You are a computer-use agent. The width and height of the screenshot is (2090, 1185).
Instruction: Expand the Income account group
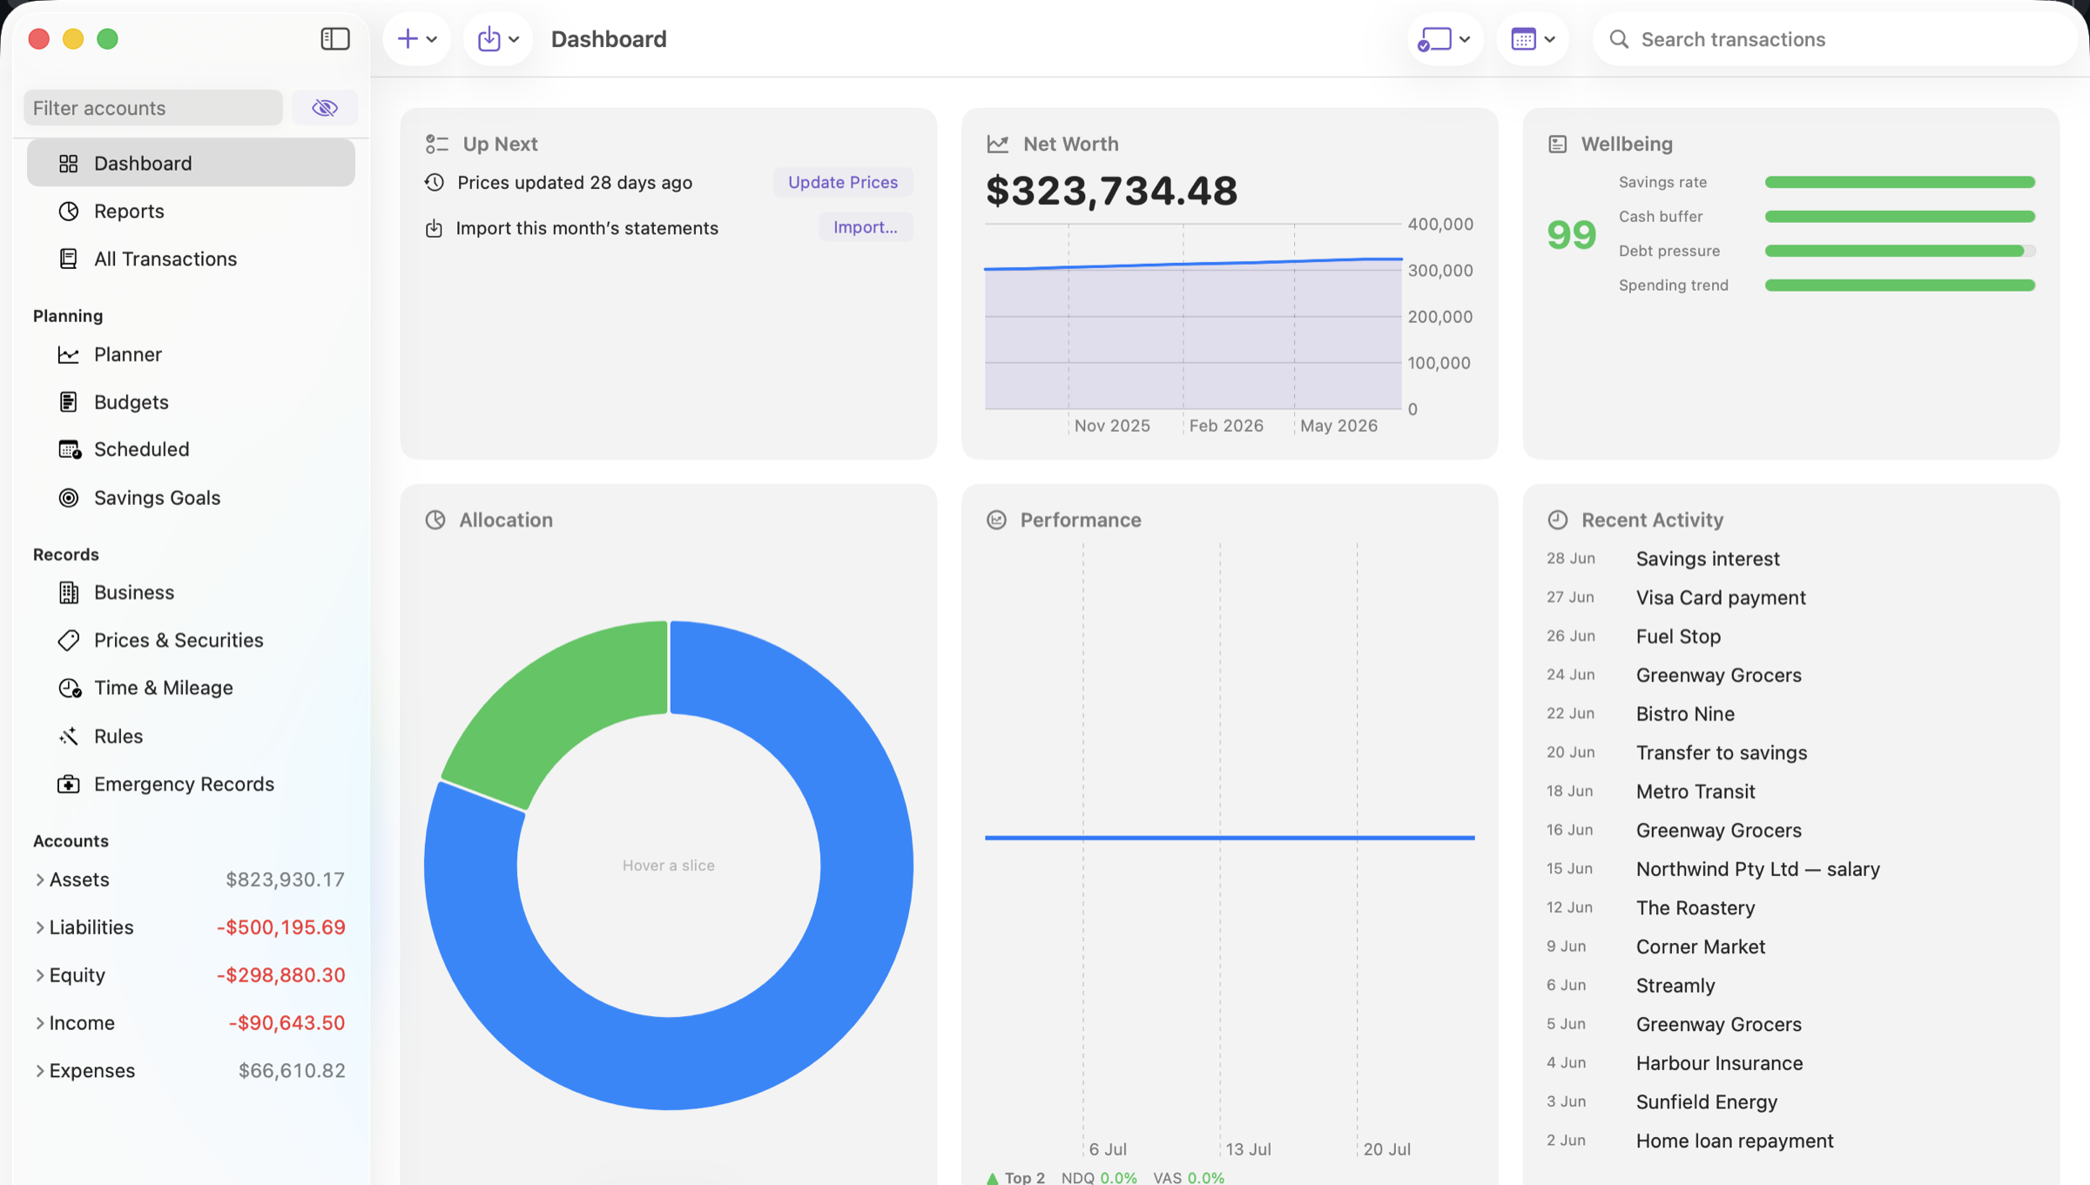[x=39, y=1023]
